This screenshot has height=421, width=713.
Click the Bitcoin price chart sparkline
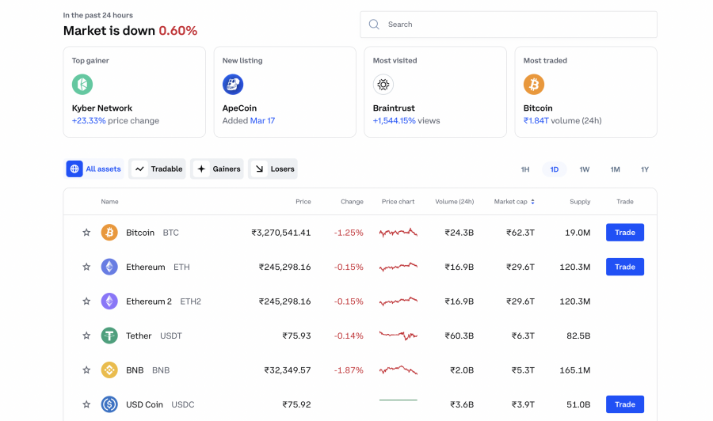coord(398,233)
